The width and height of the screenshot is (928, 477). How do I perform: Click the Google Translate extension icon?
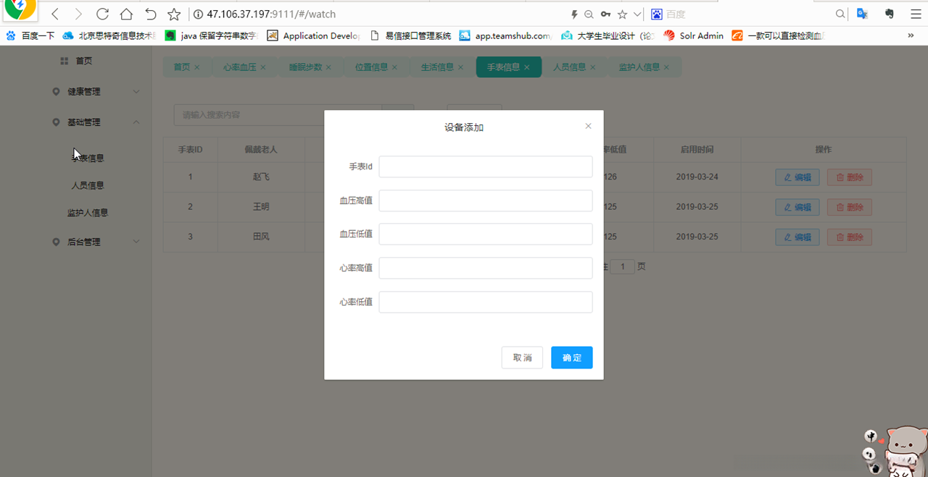pos(862,14)
